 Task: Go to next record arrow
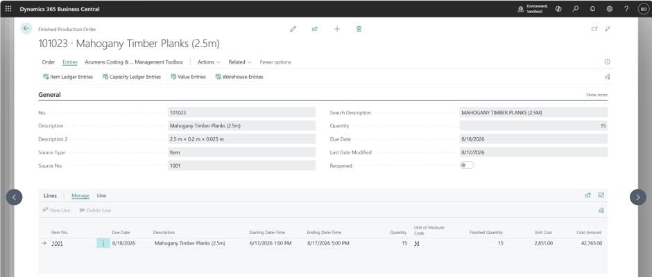coord(638,197)
